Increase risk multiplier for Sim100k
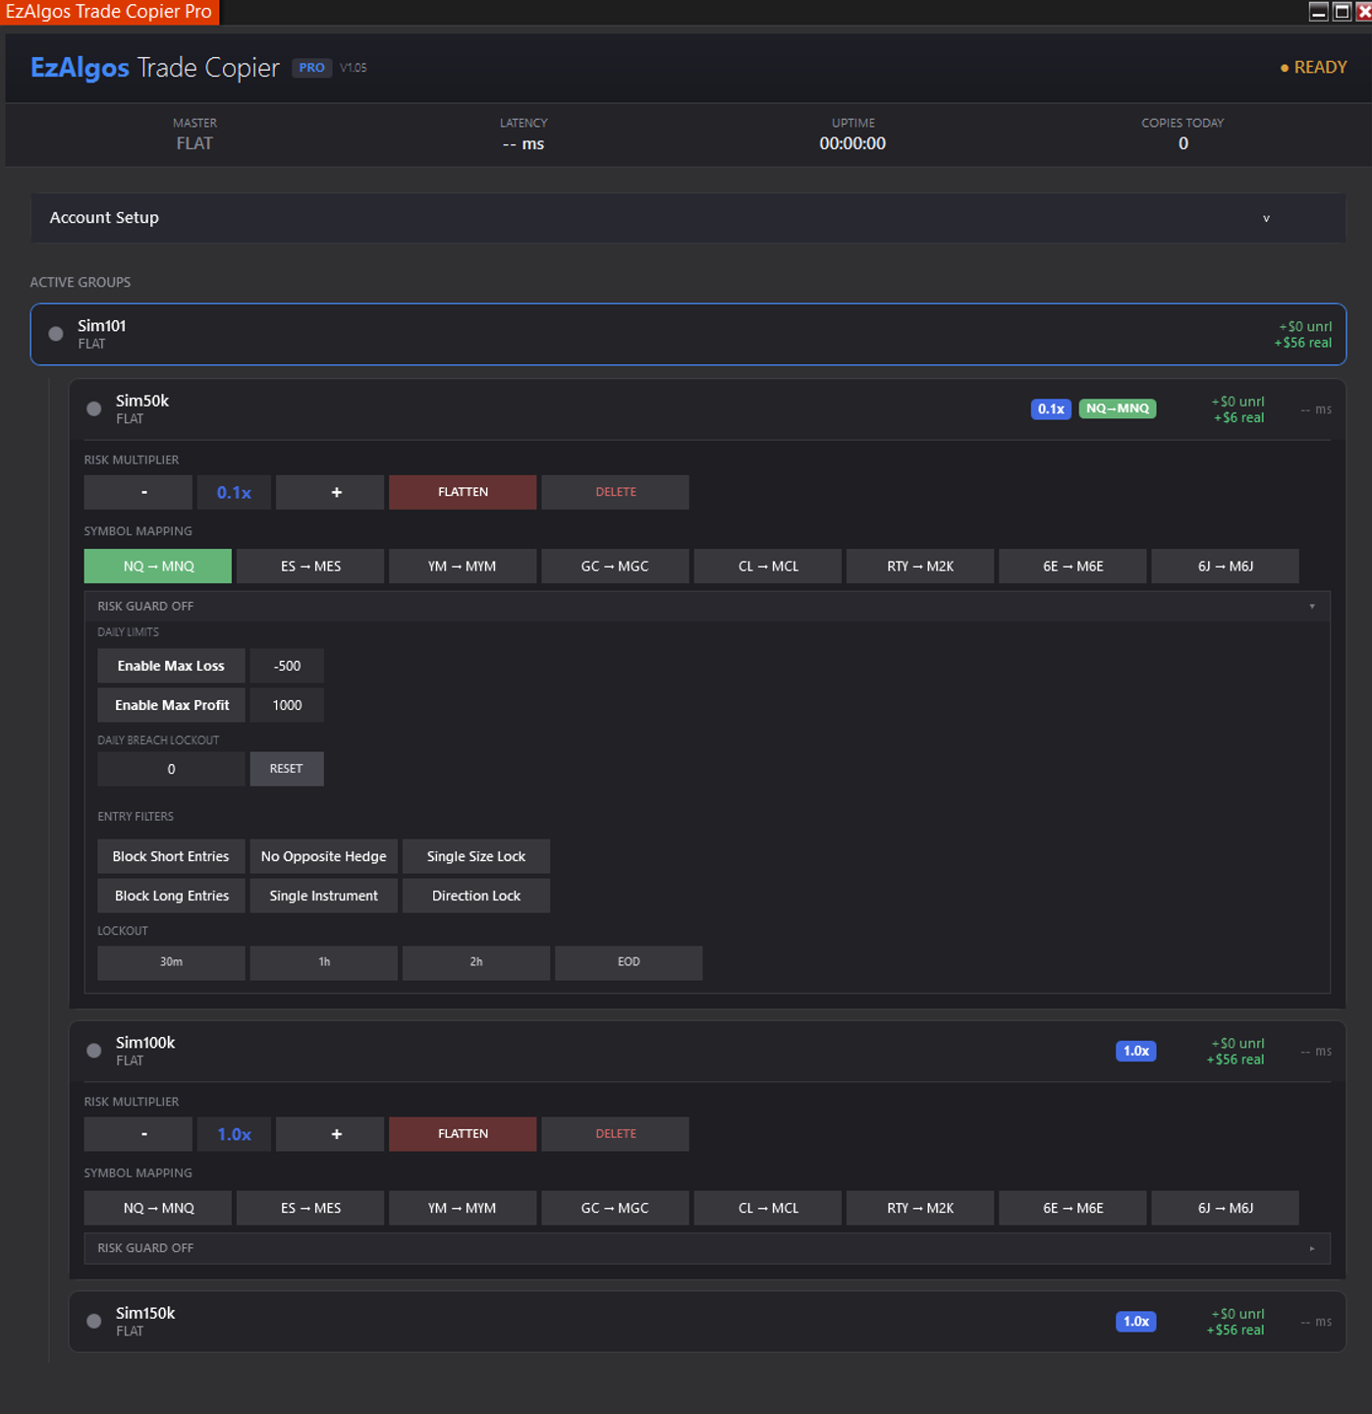Viewport: 1372px width, 1414px height. [330, 1134]
